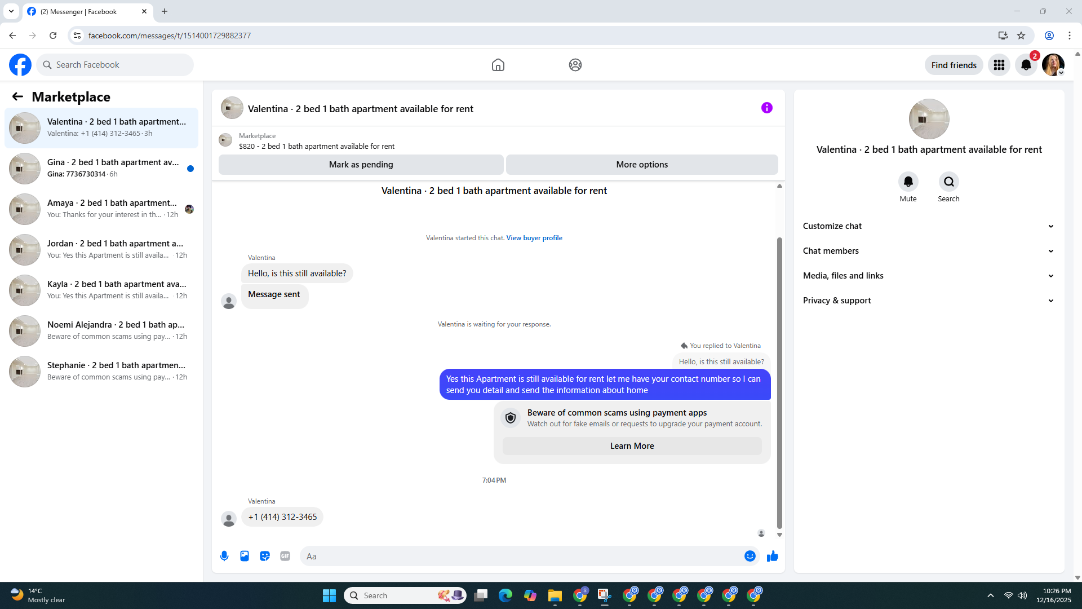Viewport: 1082px width, 609px height.
Task: Click the weather widget on taskbar
Action: pyautogui.click(x=38, y=595)
